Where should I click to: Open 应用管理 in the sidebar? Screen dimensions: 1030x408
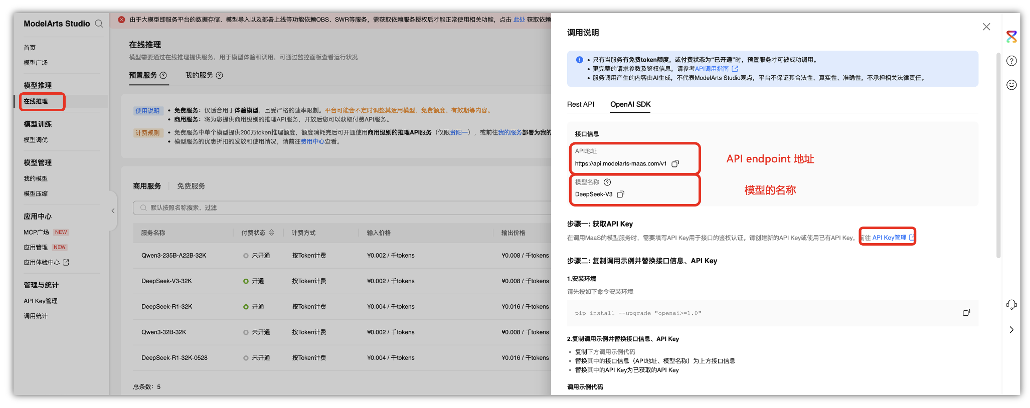pos(36,247)
